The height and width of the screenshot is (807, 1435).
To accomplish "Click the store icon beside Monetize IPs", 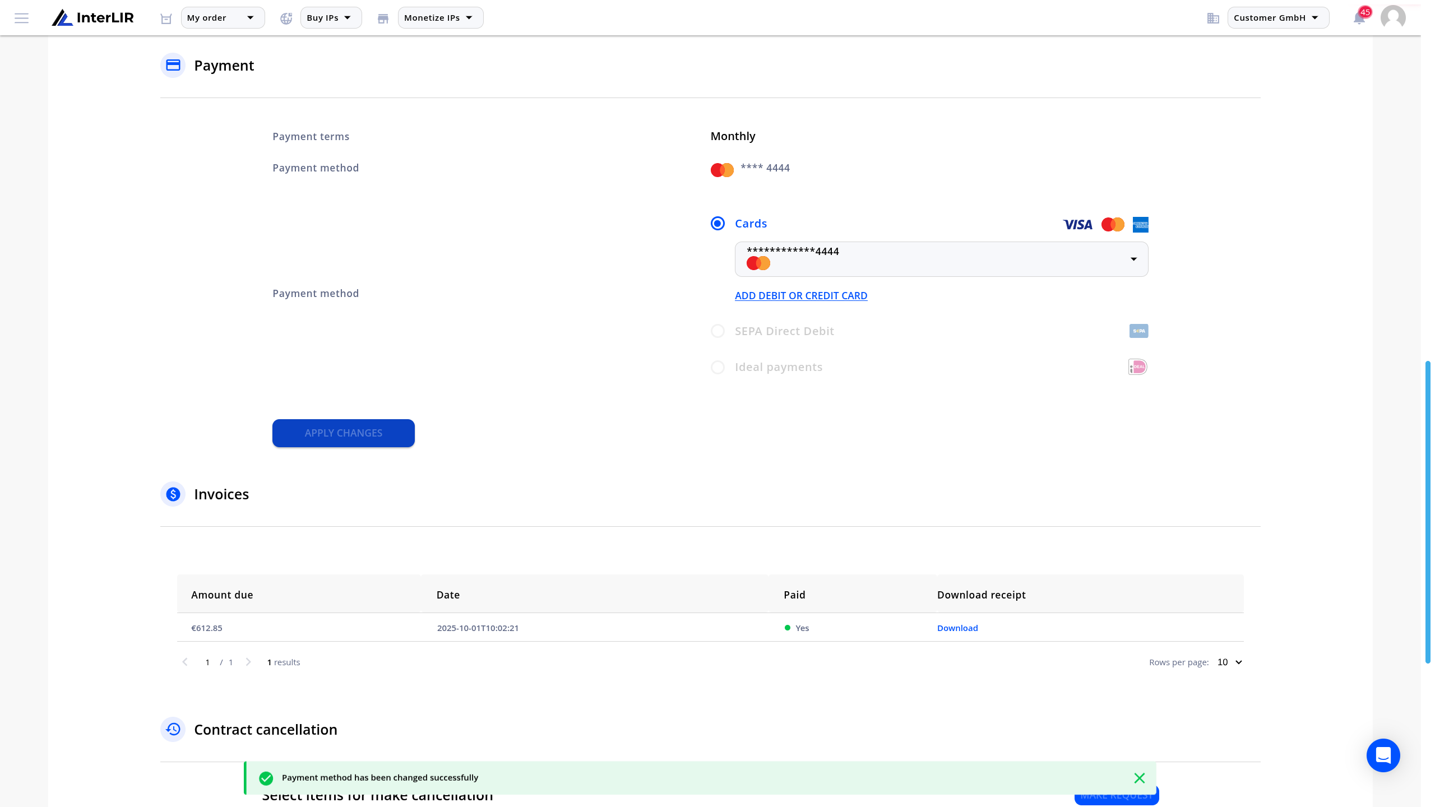I will (x=383, y=18).
